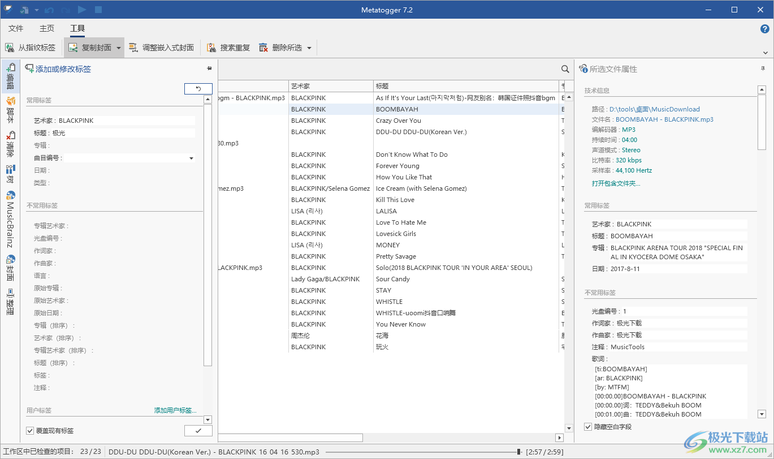Open the 封面 cover sidebar panel
The width and height of the screenshot is (774, 459).
coord(10,268)
